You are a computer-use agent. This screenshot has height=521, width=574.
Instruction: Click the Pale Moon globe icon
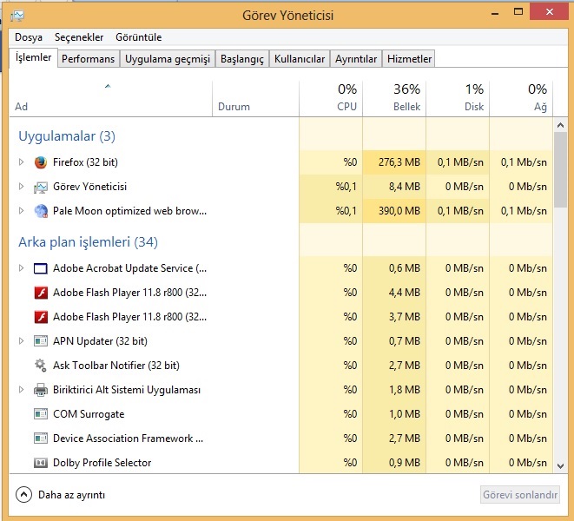(41, 211)
